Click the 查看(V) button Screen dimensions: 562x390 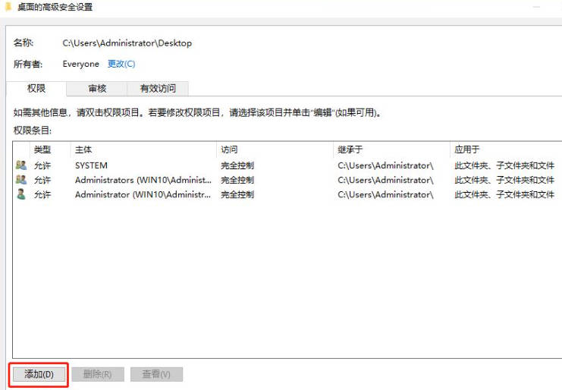coord(157,374)
